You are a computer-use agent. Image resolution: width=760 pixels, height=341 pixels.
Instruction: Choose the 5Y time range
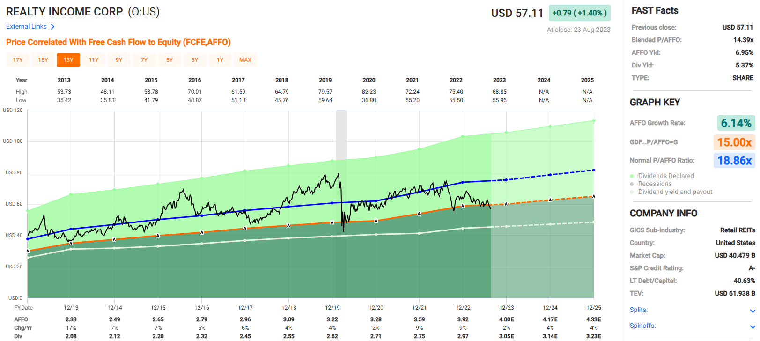point(170,60)
